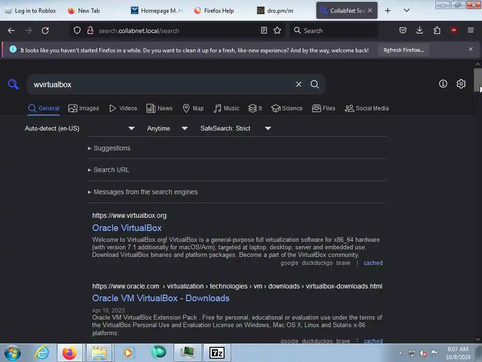
Task: Select the Social Media search category
Action: 367,108
